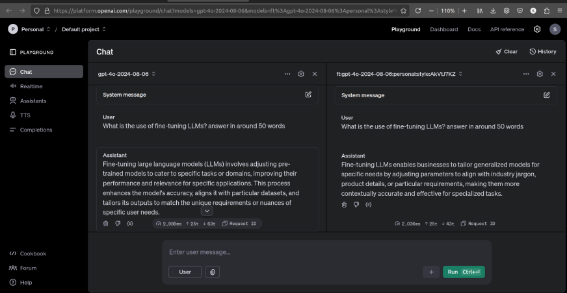The image size is (567, 293).
Task: Open the Forum link
Action: pyautogui.click(x=23, y=268)
